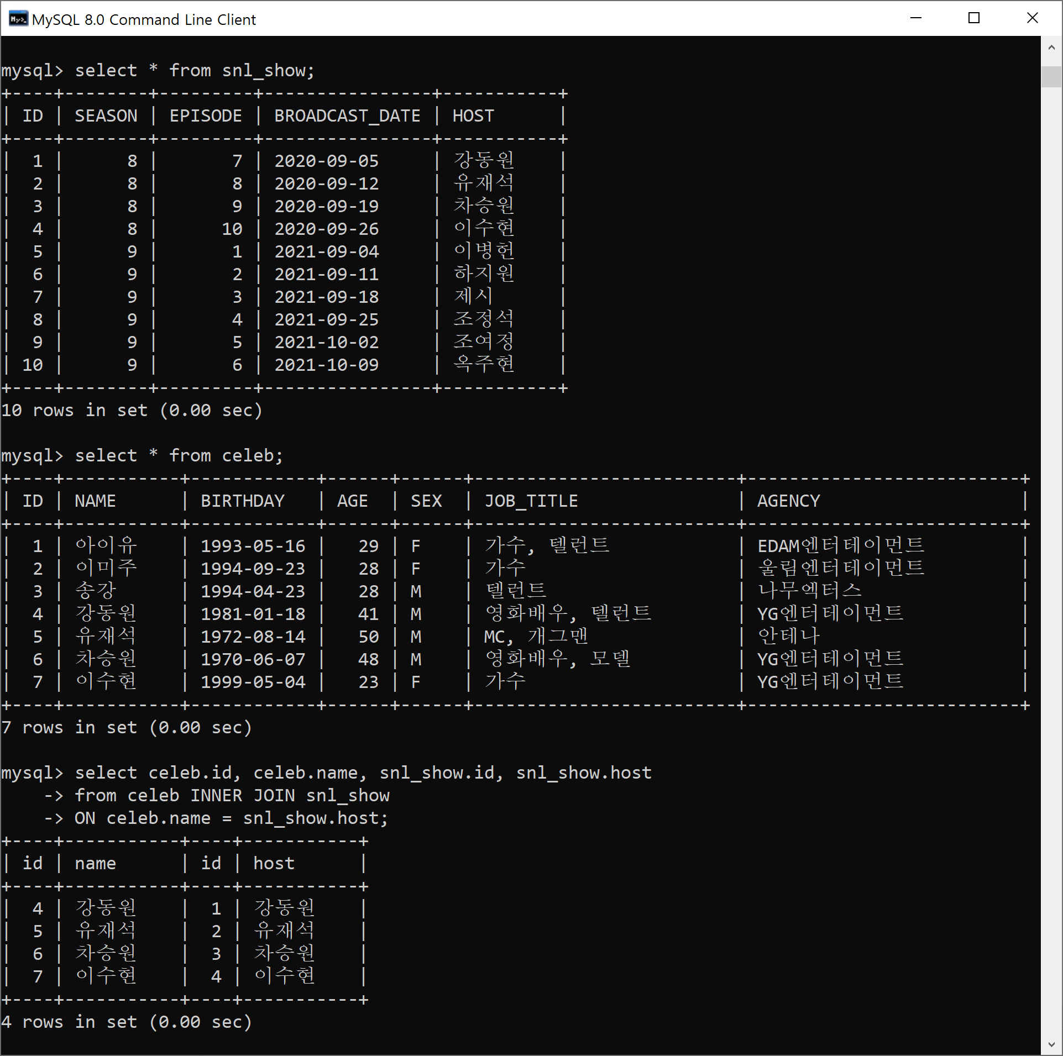The image size is (1063, 1056).
Task: Maximize the MySQL Command Line Client window
Action: (x=974, y=18)
